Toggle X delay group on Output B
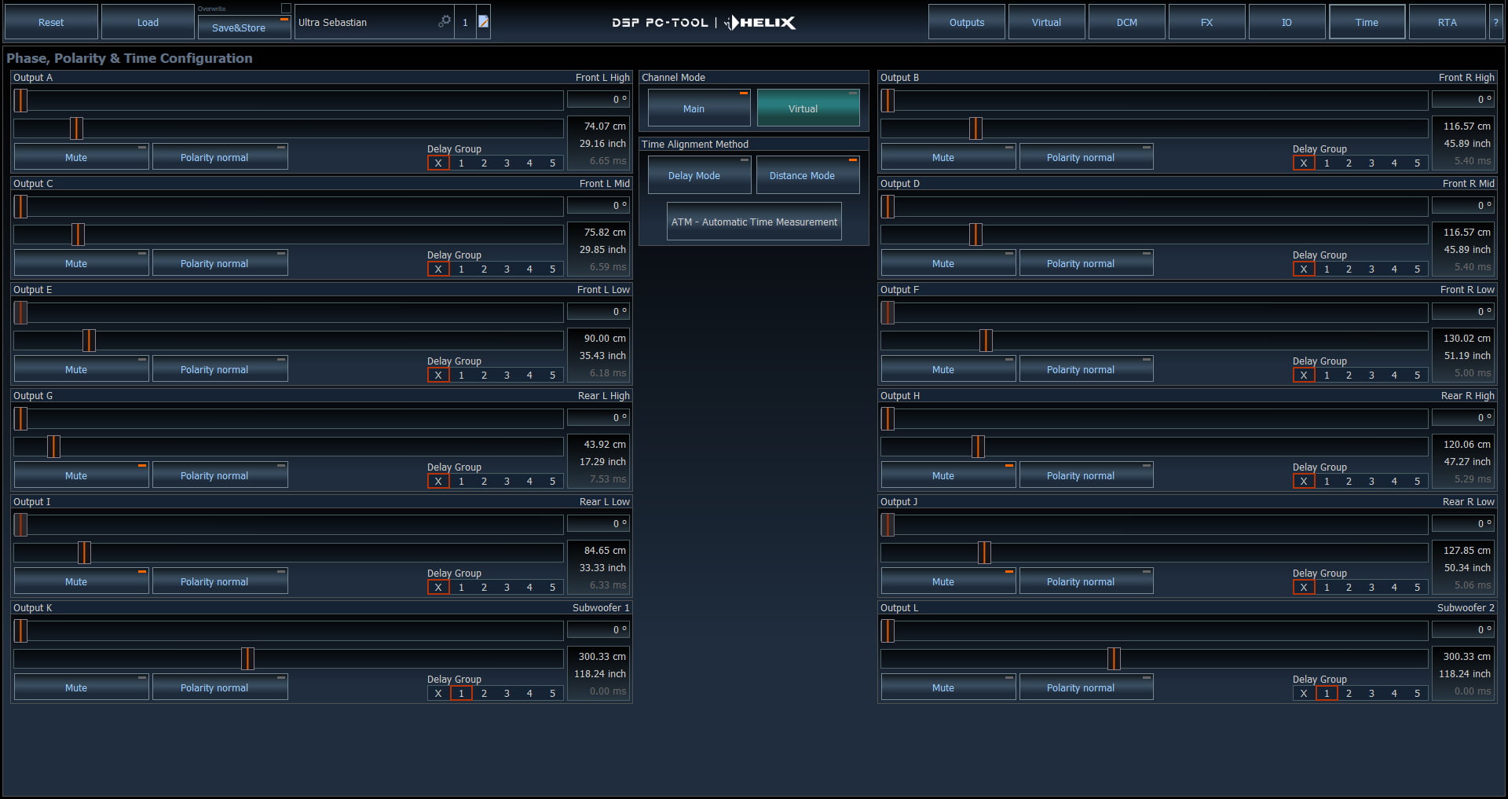This screenshot has height=799, width=1508. click(1304, 163)
